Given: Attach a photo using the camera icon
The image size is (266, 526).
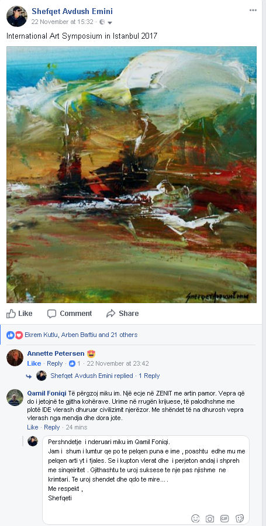Looking at the screenshot, I should coord(210,518).
